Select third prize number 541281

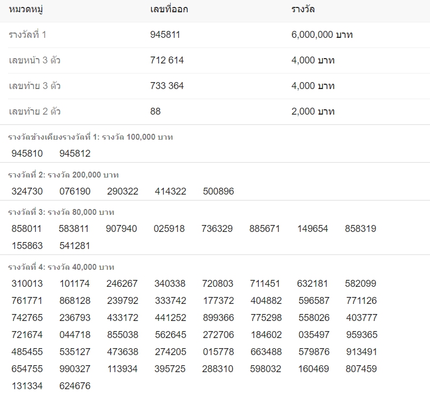pos(75,246)
